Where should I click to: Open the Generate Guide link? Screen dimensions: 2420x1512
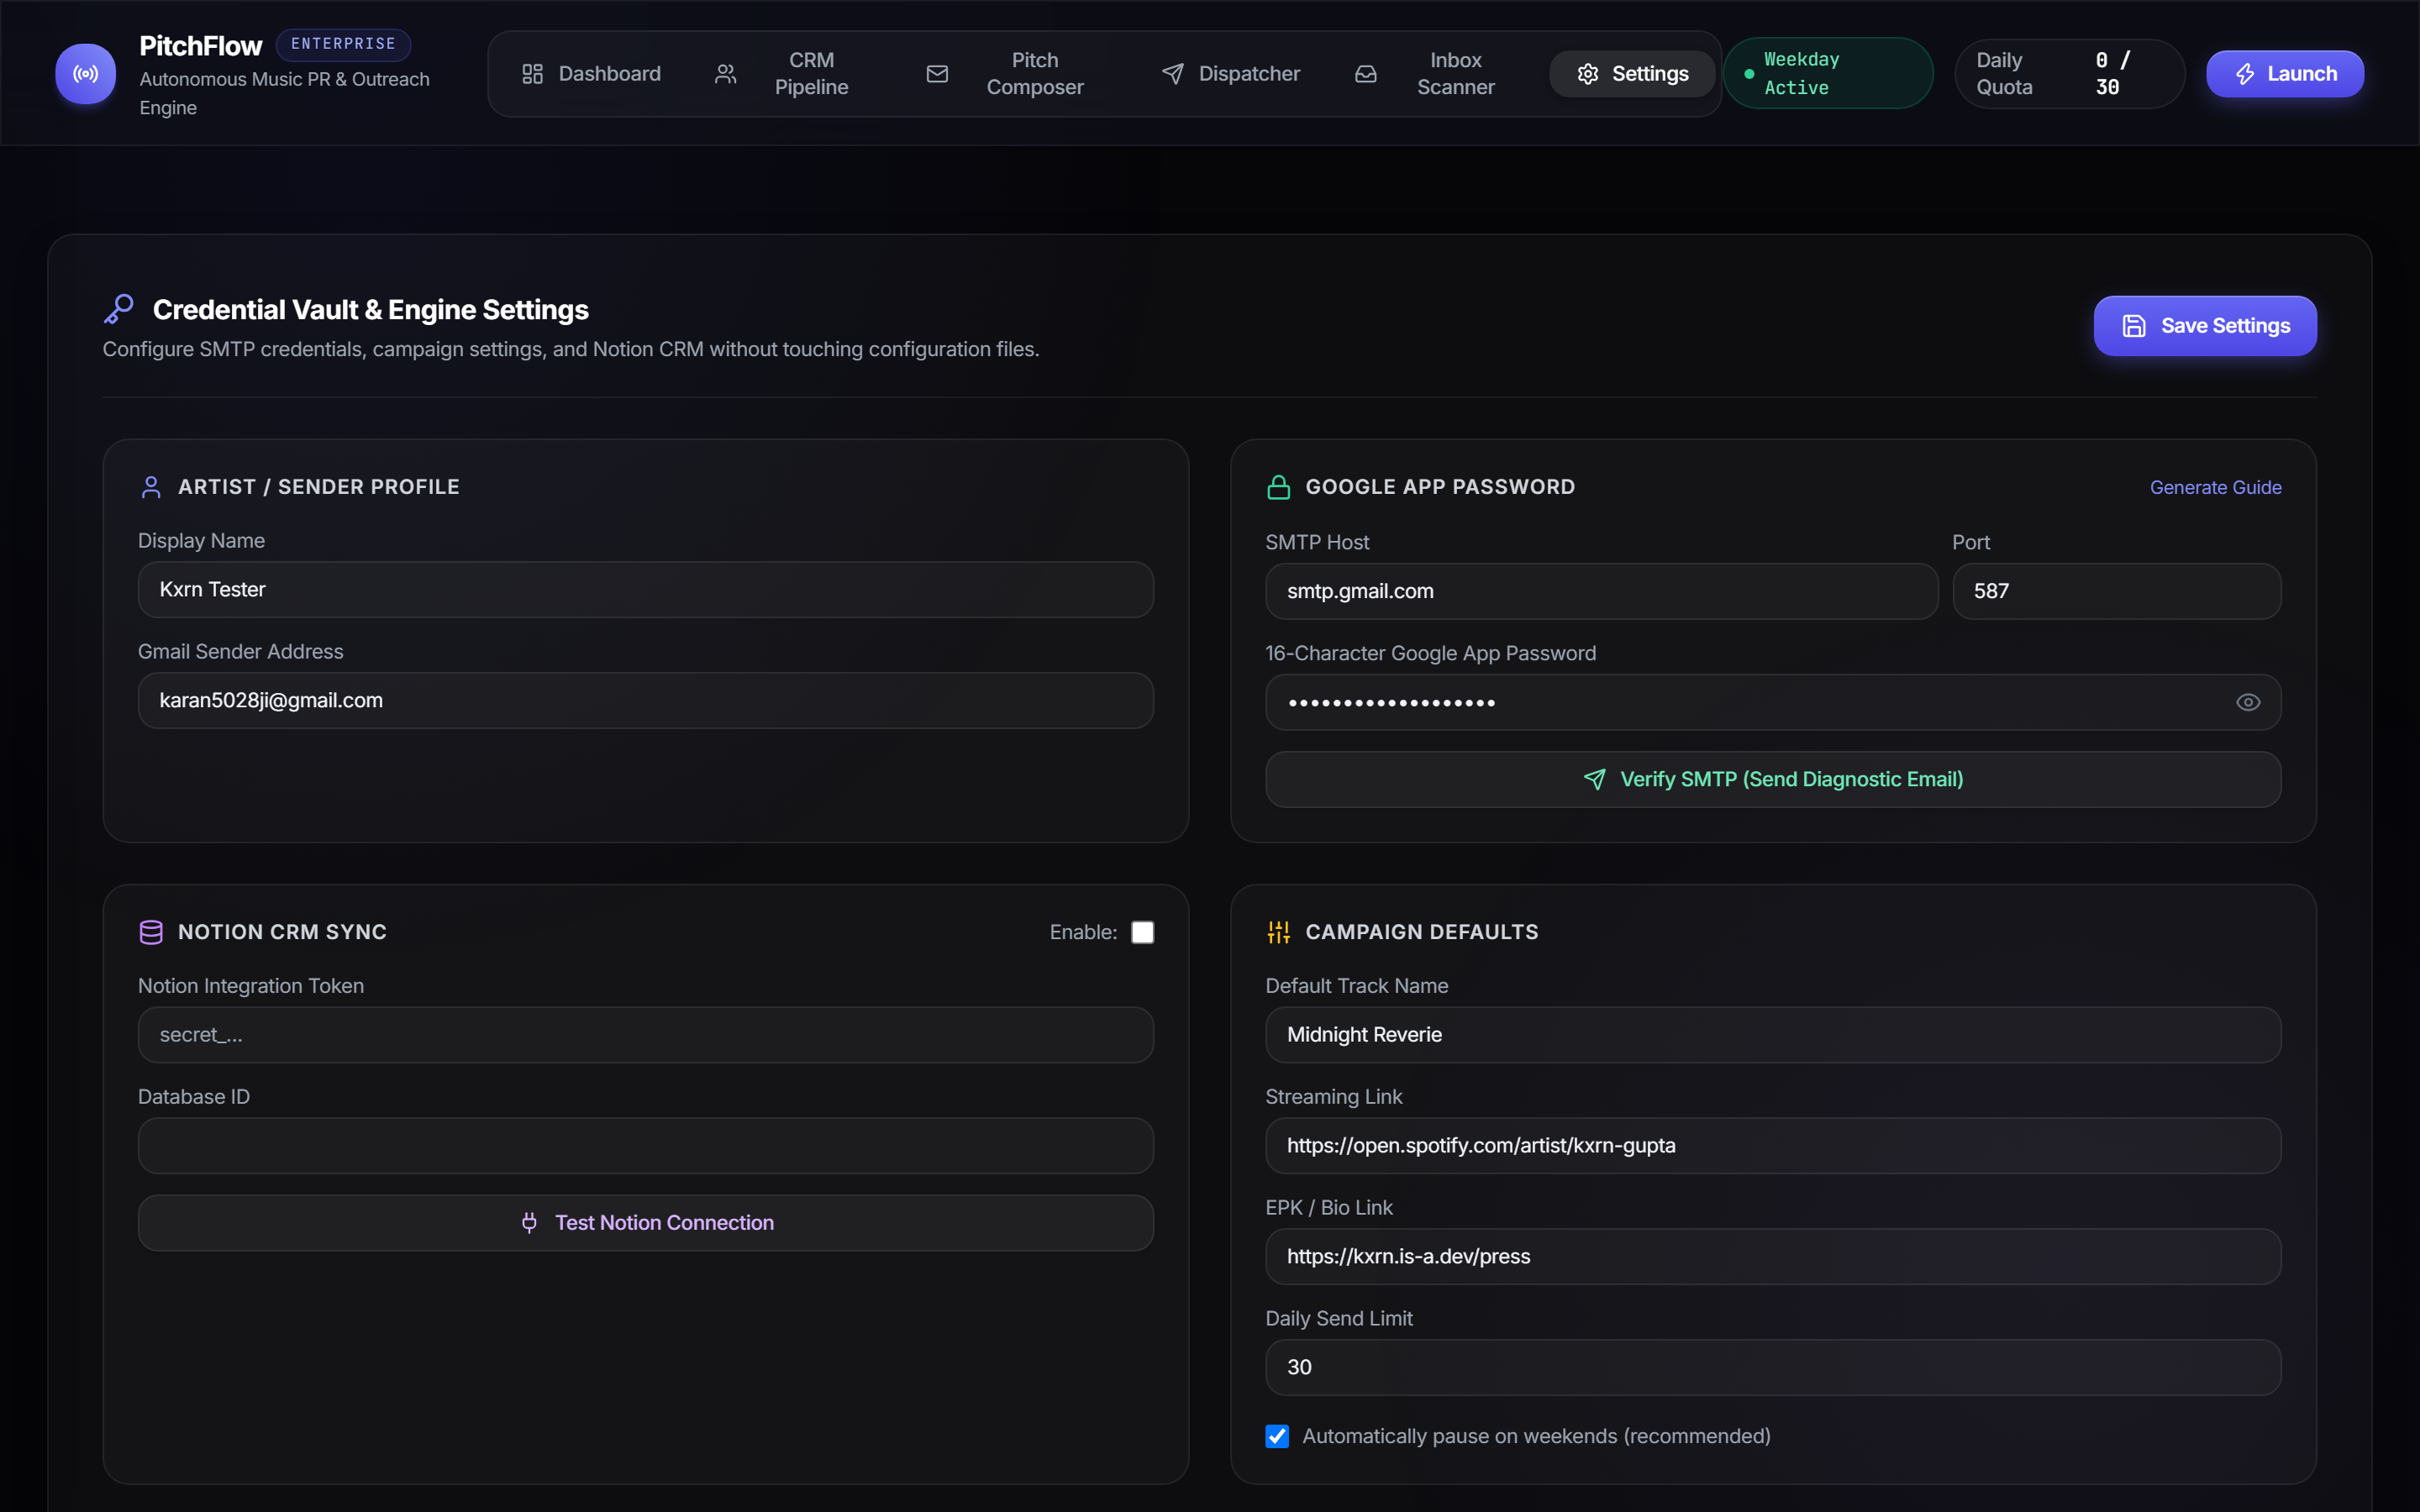pyautogui.click(x=2215, y=487)
